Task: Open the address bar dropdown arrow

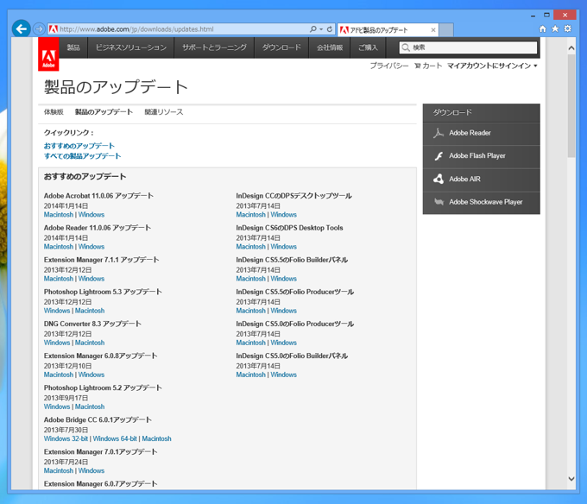Action: point(321,29)
